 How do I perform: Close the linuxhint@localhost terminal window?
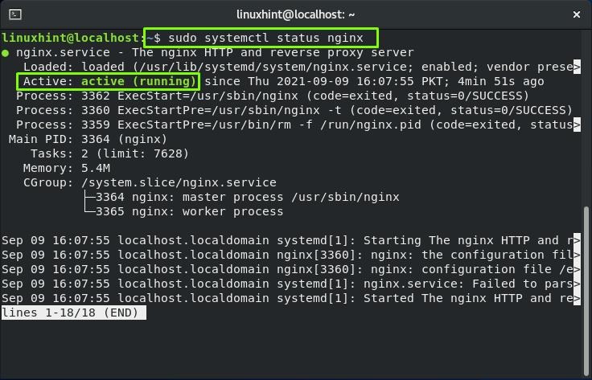pos(577,14)
